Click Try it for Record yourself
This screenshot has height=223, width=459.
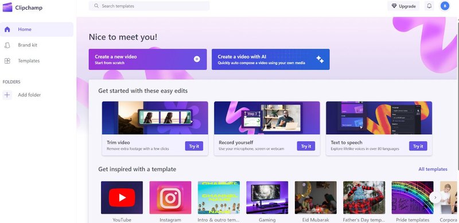pyautogui.click(x=306, y=146)
